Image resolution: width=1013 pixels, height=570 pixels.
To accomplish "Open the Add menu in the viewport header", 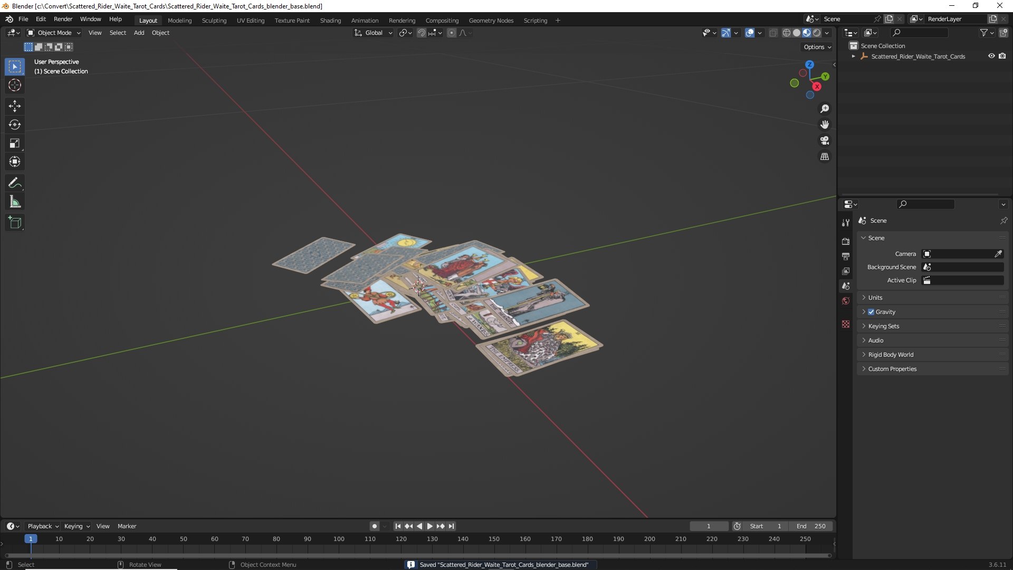I will [x=139, y=33].
